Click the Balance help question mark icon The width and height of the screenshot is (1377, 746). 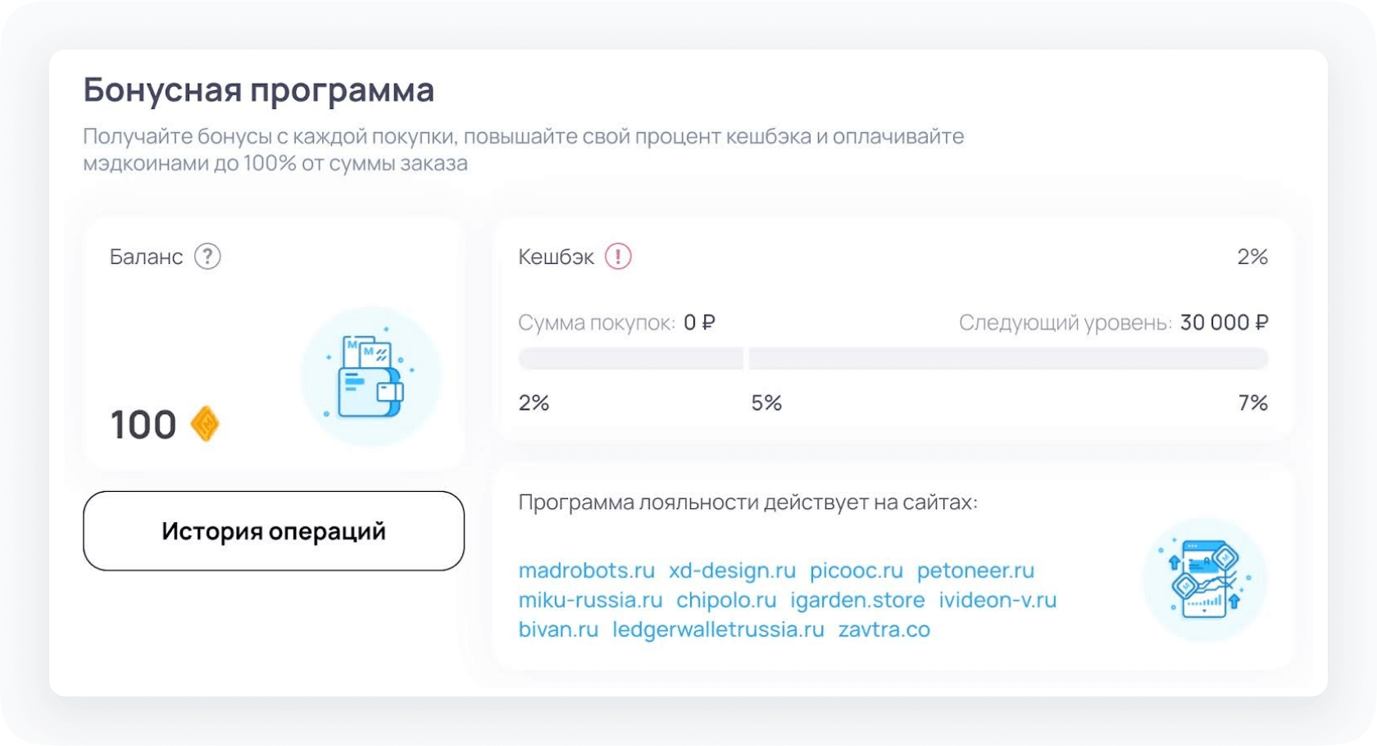pyautogui.click(x=207, y=257)
